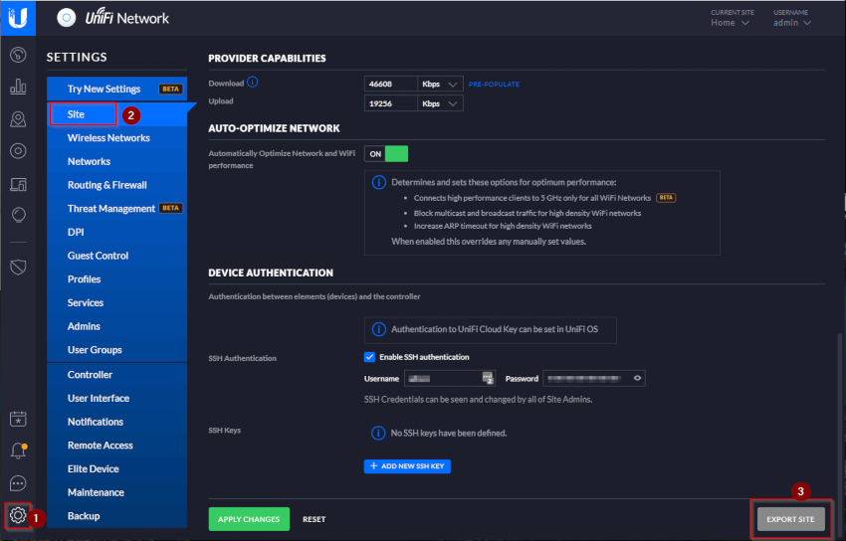
Task: Open User Interface settings
Action: pos(117,398)
